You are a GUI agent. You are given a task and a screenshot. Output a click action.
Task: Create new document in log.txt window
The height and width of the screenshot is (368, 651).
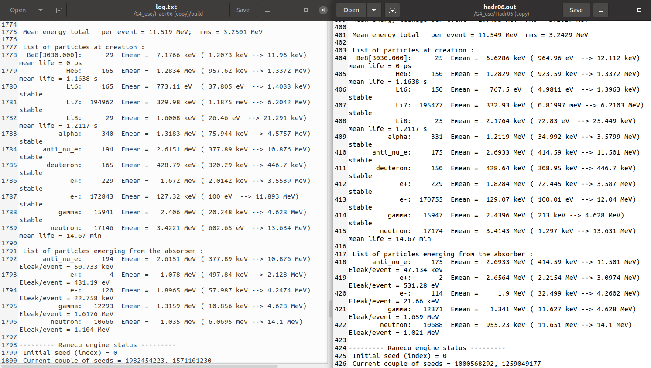59,10
